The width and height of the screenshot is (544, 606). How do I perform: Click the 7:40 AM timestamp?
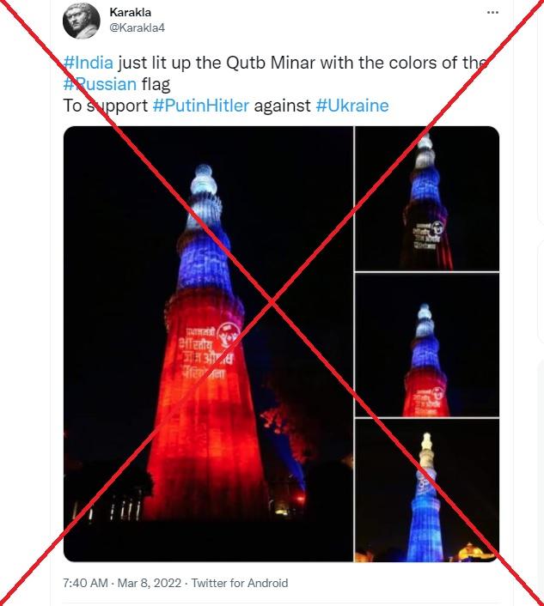click(85, 583)
